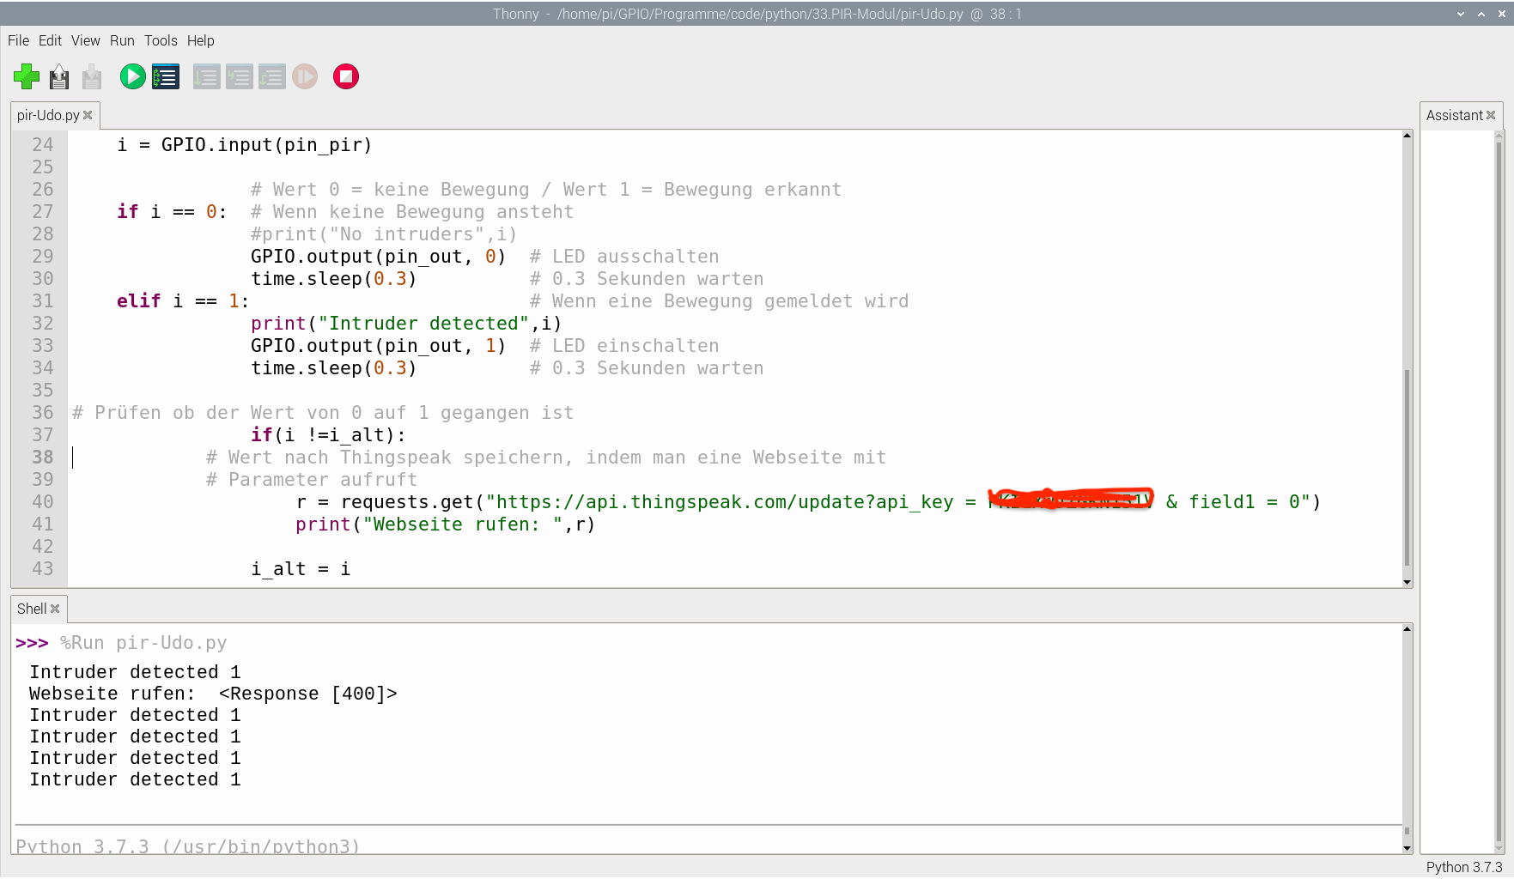Click the Step over debug icon
The image size is (1514, 879).
(x=206, y=77)
